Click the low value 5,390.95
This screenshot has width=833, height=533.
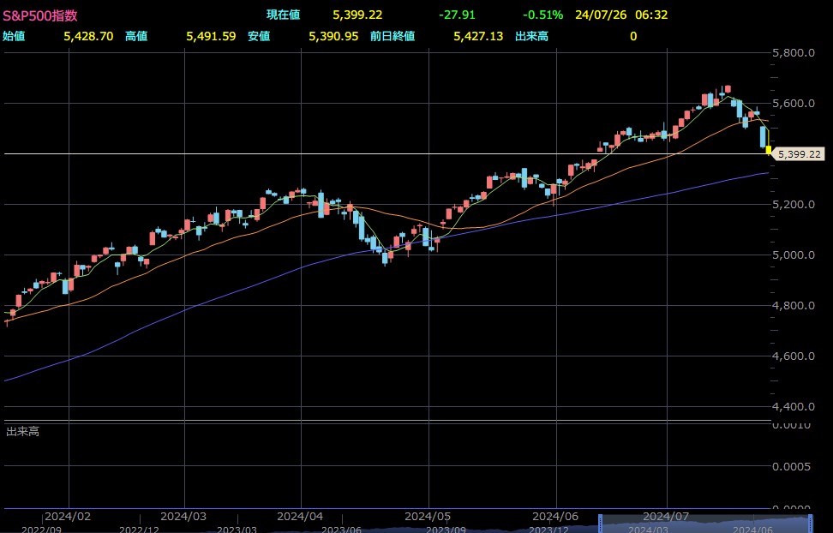click(333, 36)
